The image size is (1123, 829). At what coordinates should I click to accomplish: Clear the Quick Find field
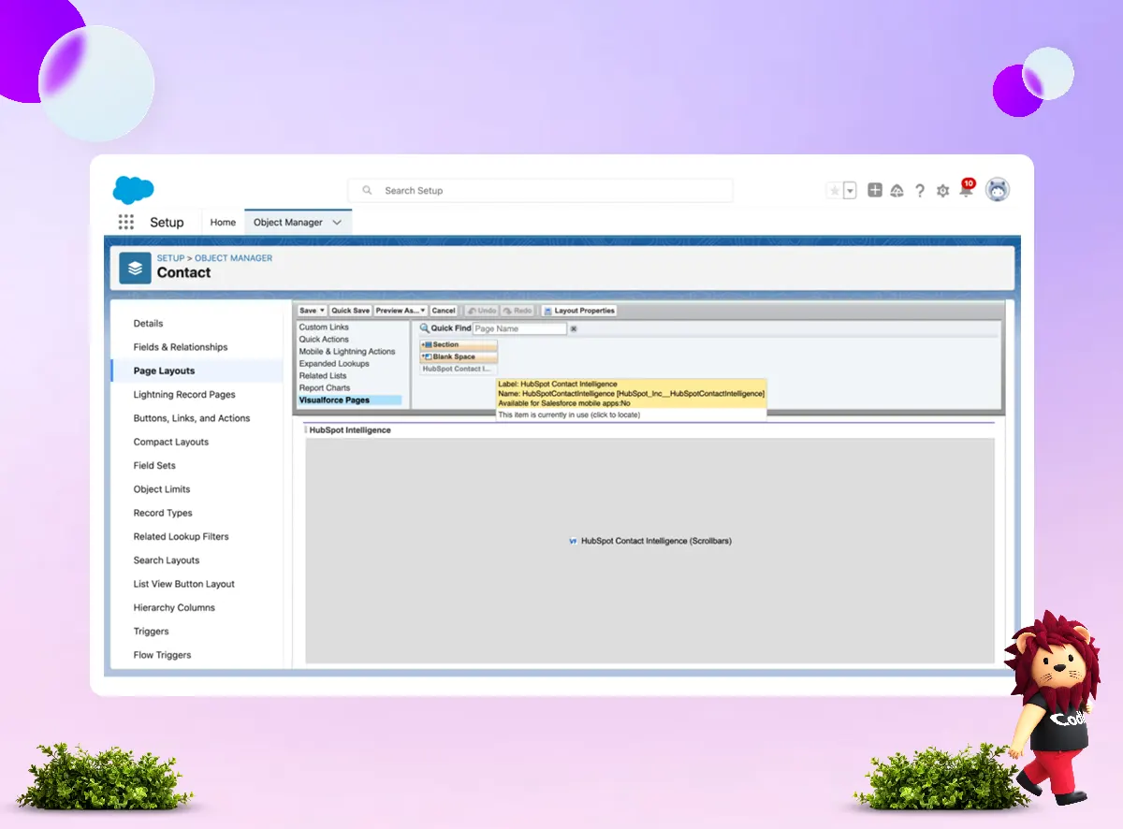574,329
